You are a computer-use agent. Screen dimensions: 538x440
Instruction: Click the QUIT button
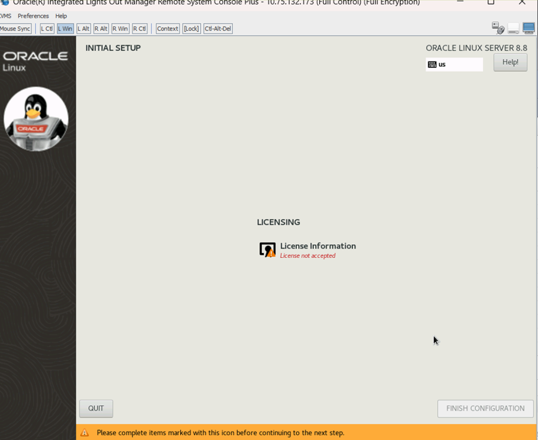(96, 409)
